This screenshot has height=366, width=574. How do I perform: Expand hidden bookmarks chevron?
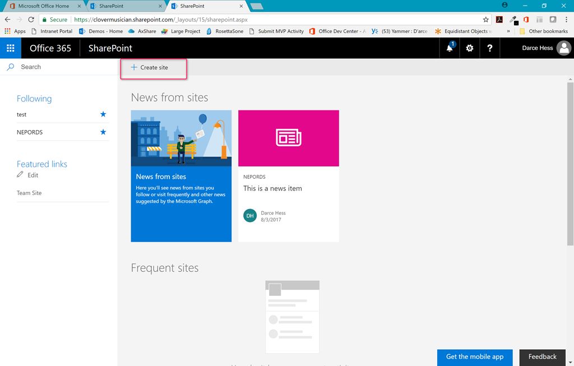click(508, 31)
